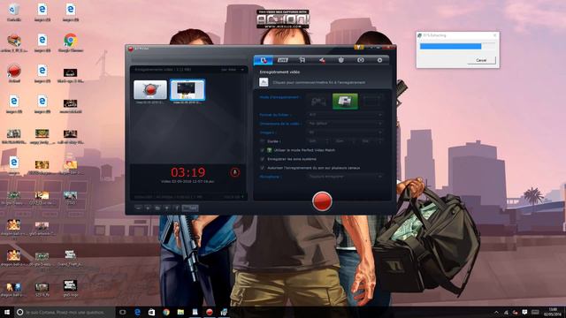Select the gta5-logo desktop file

point(71,288)
